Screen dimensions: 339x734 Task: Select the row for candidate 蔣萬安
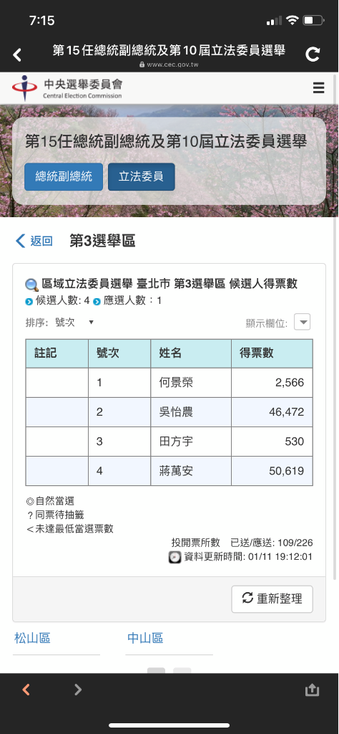[x=169, y=470]
